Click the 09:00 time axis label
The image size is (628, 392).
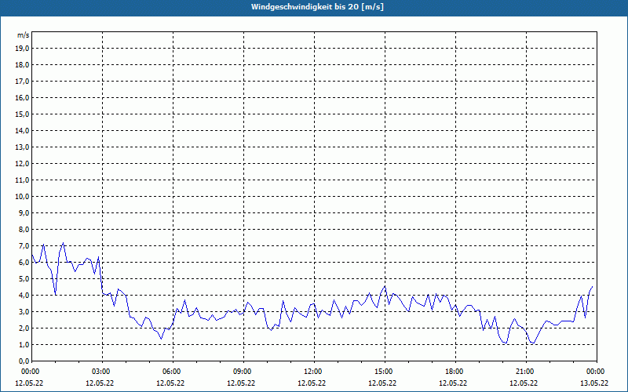(x=243, y=372)
